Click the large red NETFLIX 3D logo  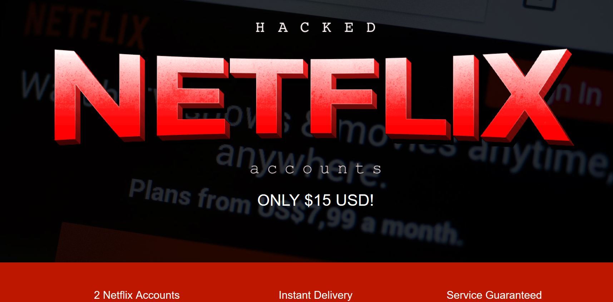313,97
